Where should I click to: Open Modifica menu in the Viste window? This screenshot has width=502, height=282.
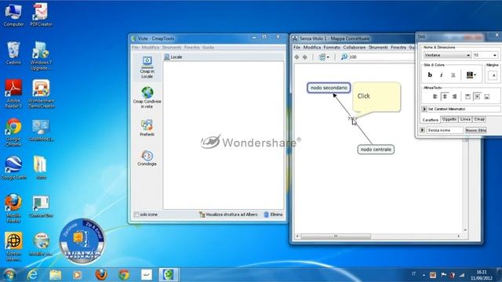point(150,47)
